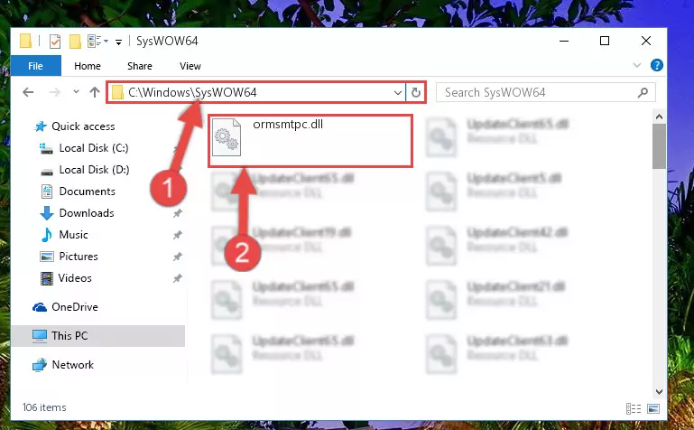Image resolution: width=694 pixels, height=430 pixels.
Task: Click the pin icon next to Music
Action: pyautogui.click(x=178, y=235)
